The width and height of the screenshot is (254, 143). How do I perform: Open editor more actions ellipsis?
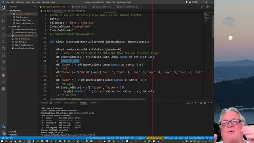coord(211,7)
